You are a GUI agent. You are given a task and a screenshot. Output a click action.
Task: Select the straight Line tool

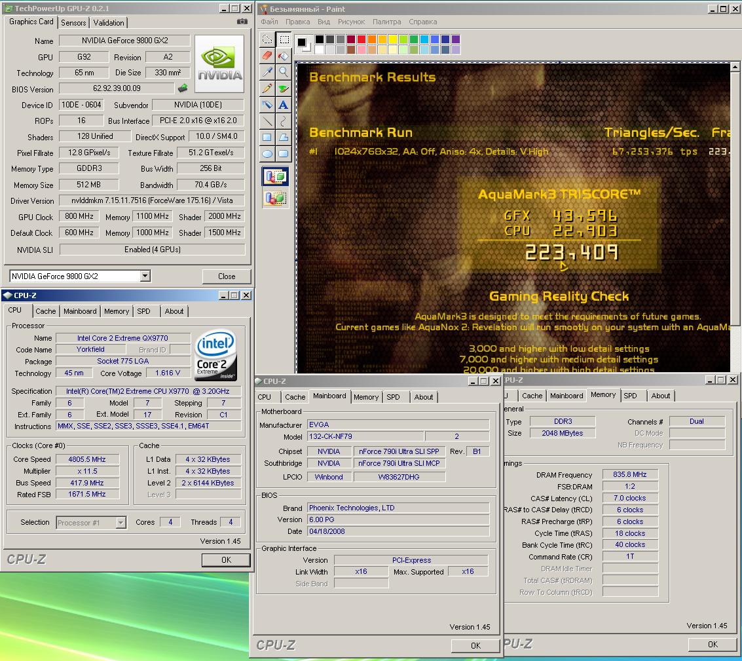point(267,121)
